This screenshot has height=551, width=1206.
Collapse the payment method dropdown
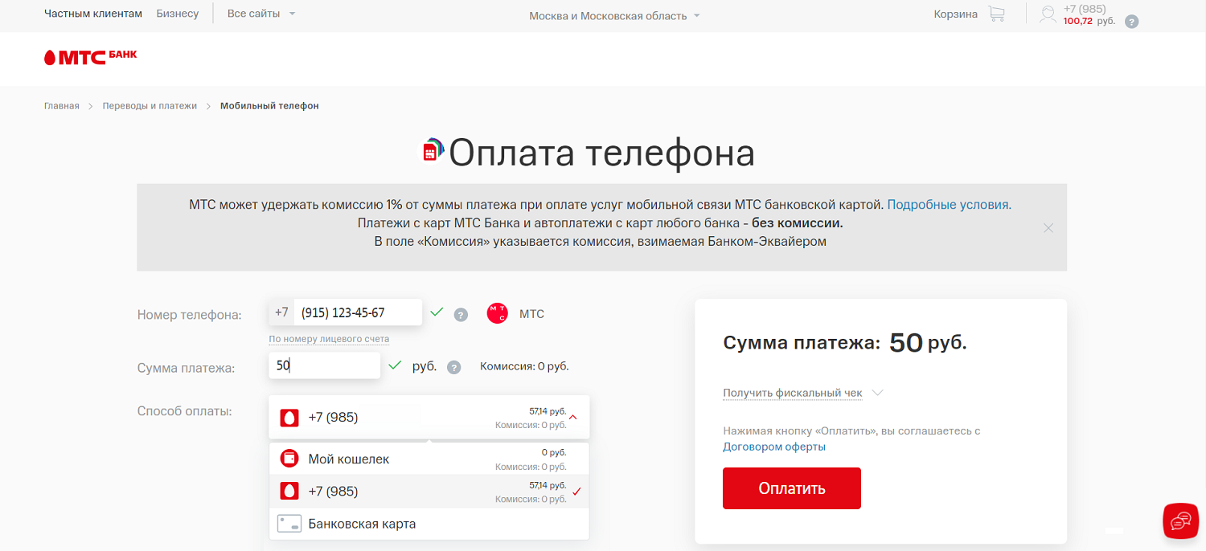573,418
